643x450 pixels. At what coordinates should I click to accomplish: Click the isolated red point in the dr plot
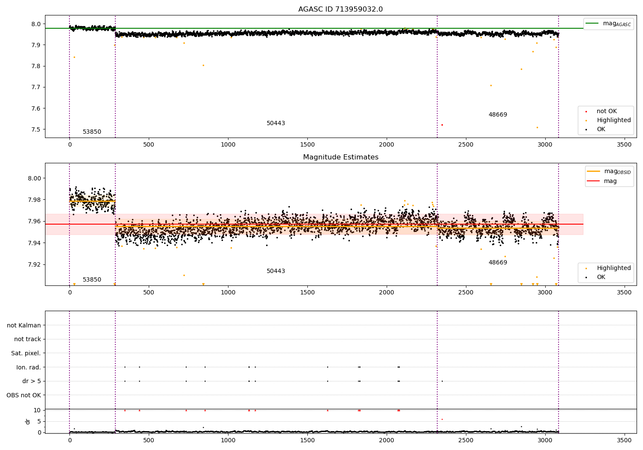[442, 419]
